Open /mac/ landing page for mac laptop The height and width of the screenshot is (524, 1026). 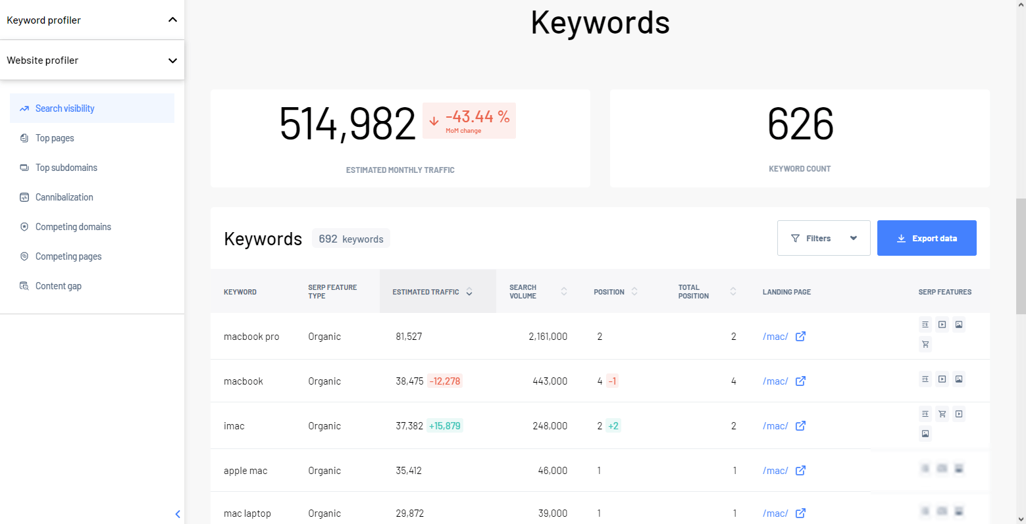[x=775, y=513]
